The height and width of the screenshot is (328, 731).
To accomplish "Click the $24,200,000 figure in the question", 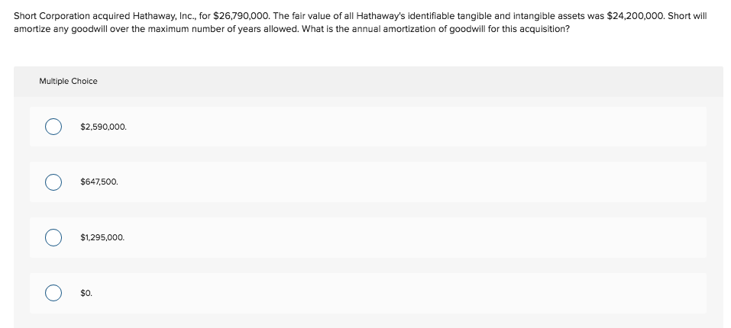I will tap(636, 16).
